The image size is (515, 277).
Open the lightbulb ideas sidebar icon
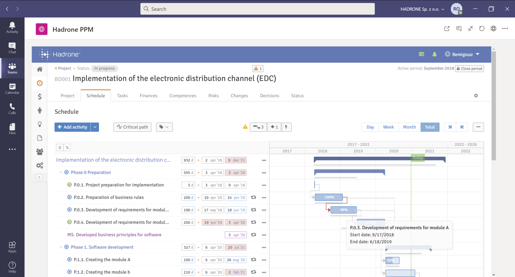tap(40, 124)
